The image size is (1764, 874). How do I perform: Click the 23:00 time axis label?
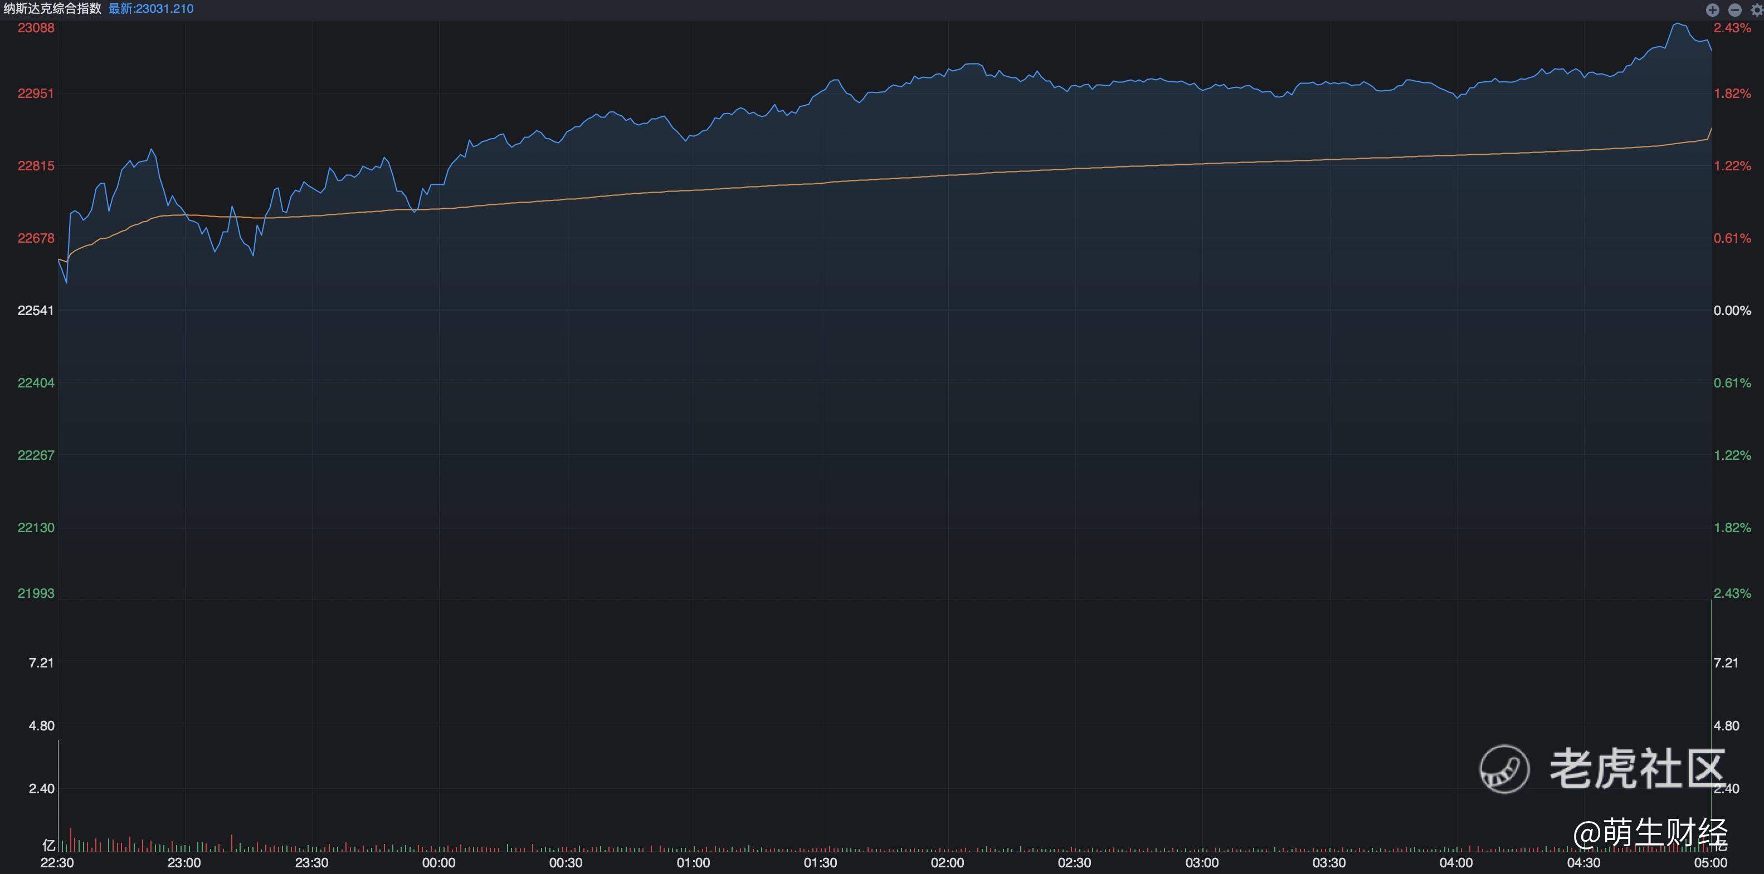(x=184, y=862)
